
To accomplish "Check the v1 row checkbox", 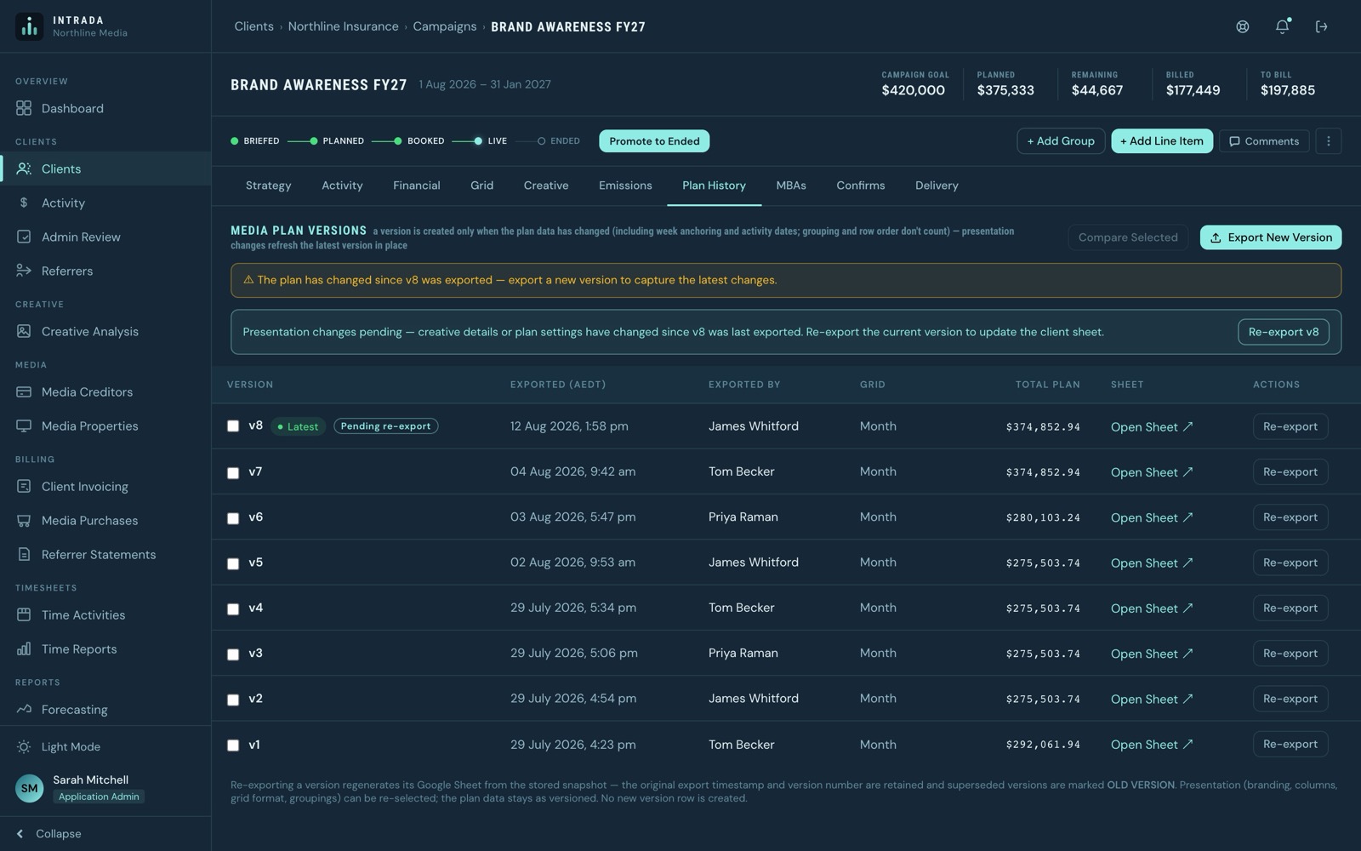I will [x=233, y=745].
